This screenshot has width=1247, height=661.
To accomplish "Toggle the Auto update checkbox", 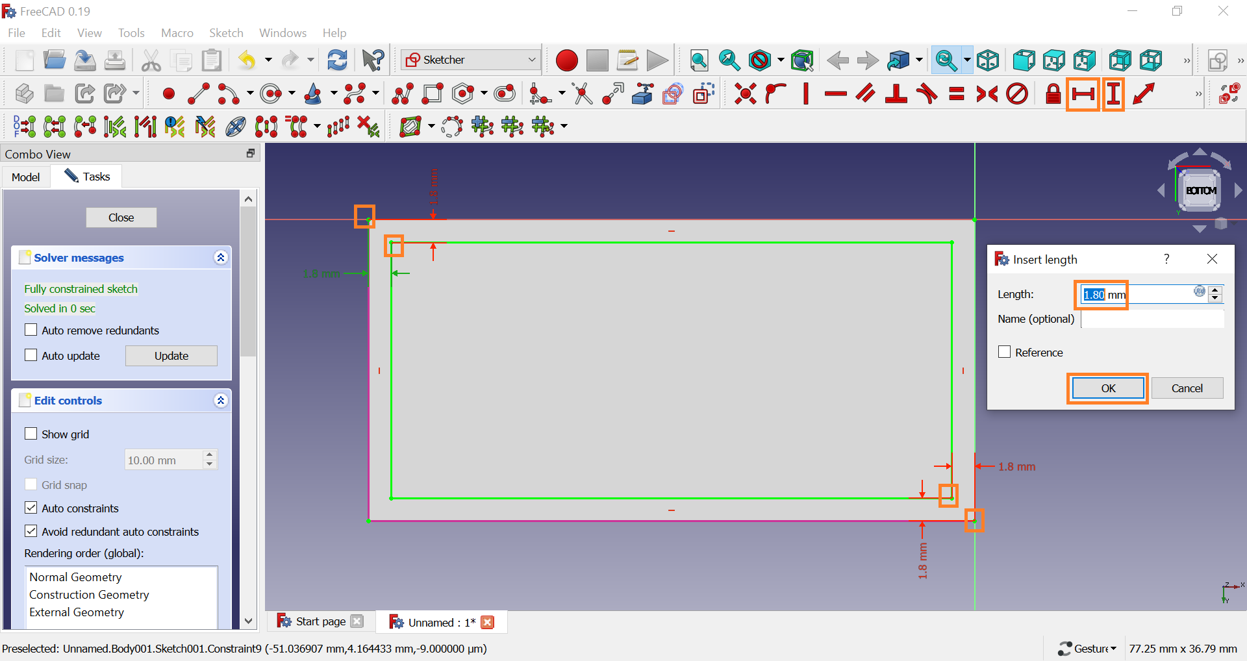I will (x=31, y=355).
